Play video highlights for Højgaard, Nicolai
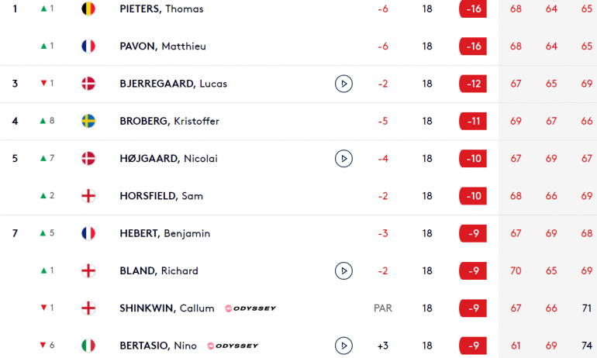Image resolution: width=597 pixels, height=358 pixels. [343, 159]
